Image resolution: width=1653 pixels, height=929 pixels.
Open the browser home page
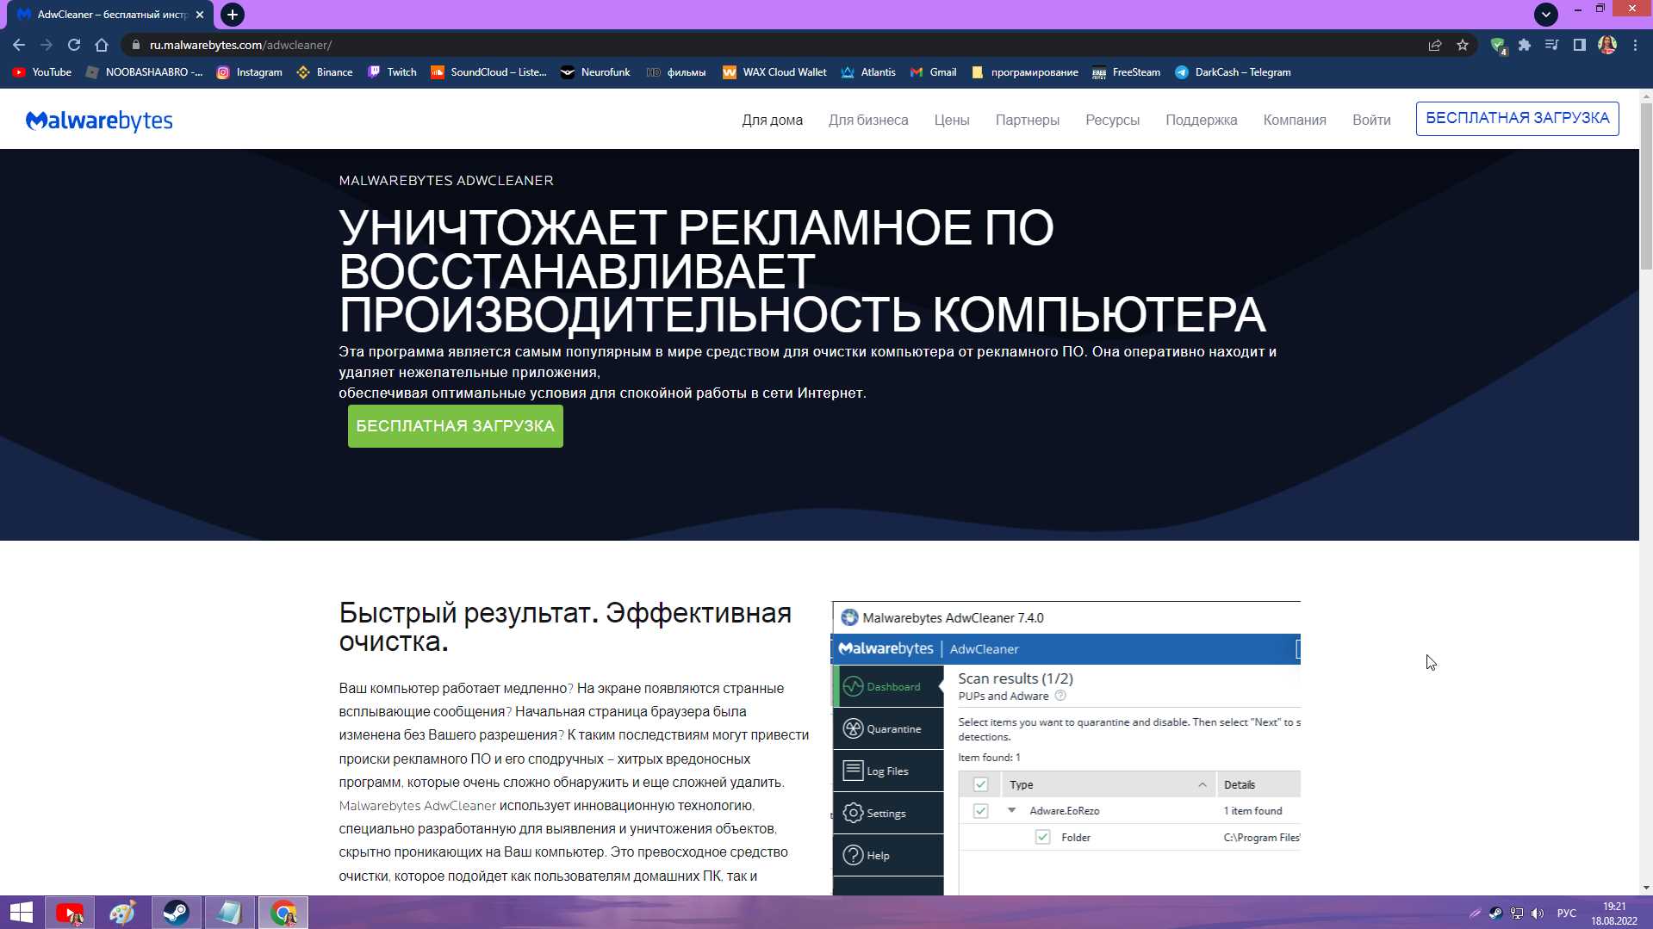pyautogui.click(x=102, y=45)
